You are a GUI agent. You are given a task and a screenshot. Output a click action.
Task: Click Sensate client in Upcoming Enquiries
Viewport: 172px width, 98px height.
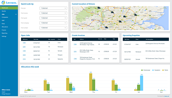pos(138,59)
